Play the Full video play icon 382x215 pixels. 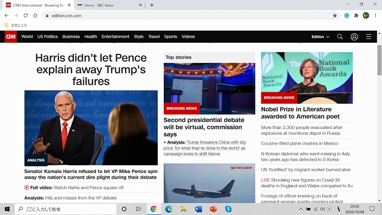[x=27, y=187]
